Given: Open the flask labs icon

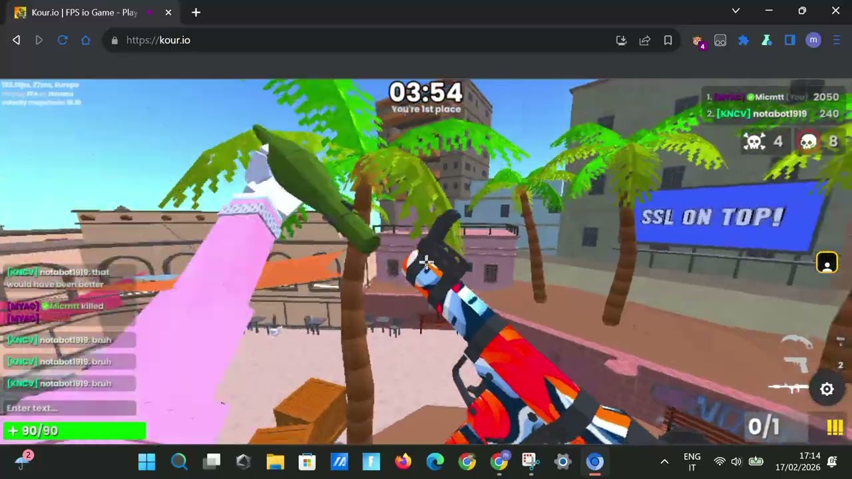Looking at the screenshot, I should [767, 41].
